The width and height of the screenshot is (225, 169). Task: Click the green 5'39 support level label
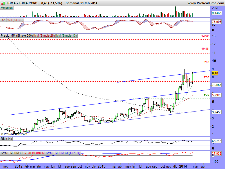(206, 95)
